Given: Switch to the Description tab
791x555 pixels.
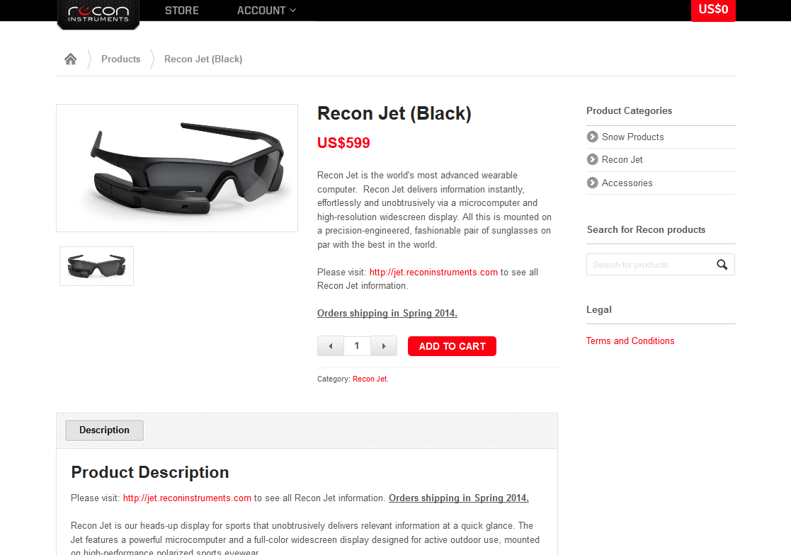Looking at the screenshot, I should [x=104, y=430].
